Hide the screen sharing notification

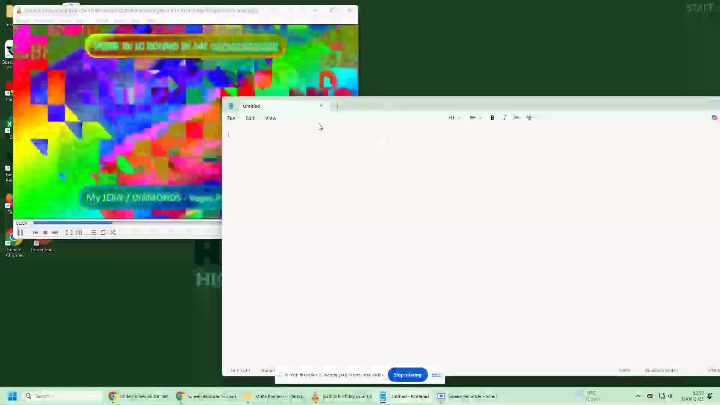coord(436,375)
